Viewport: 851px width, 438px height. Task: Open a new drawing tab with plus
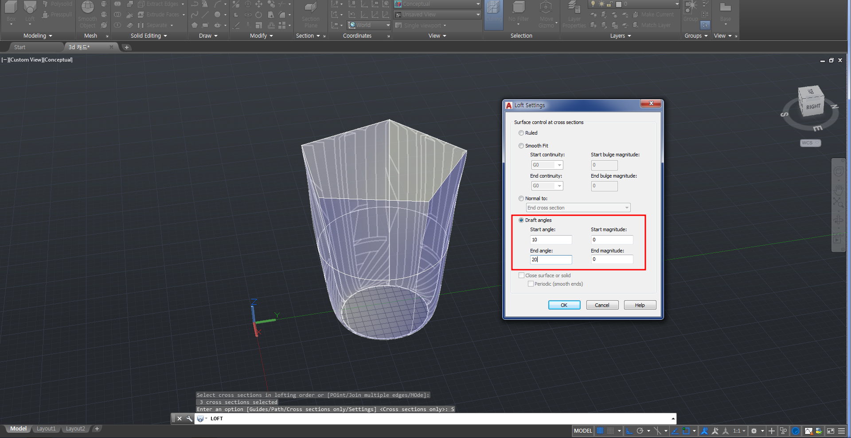point(127,47)
